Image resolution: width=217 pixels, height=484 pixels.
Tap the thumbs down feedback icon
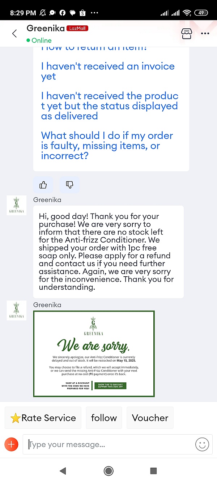(x=69, y=185)
